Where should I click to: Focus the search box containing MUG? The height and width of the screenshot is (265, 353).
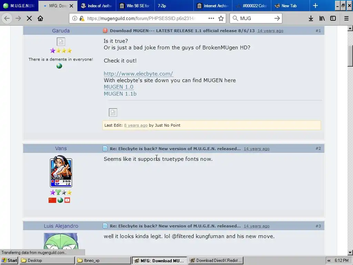pyautogui.click(x=256, y=18)
